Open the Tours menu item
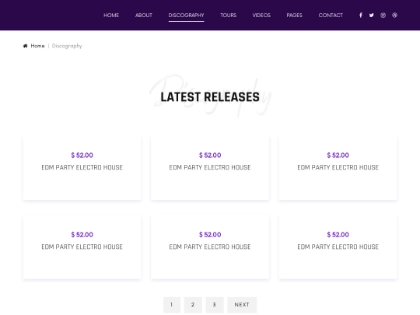This screenshot has width=420, height=315. pyautogui.click(x=228, y=16)
